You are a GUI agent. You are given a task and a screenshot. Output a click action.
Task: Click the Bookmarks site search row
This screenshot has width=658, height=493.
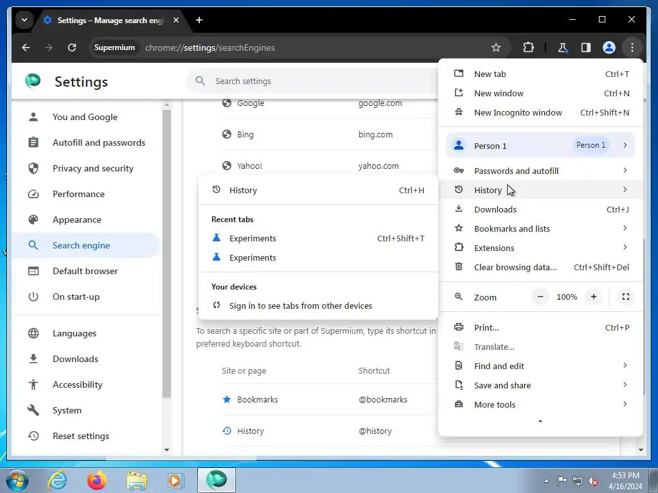[330, 399]
